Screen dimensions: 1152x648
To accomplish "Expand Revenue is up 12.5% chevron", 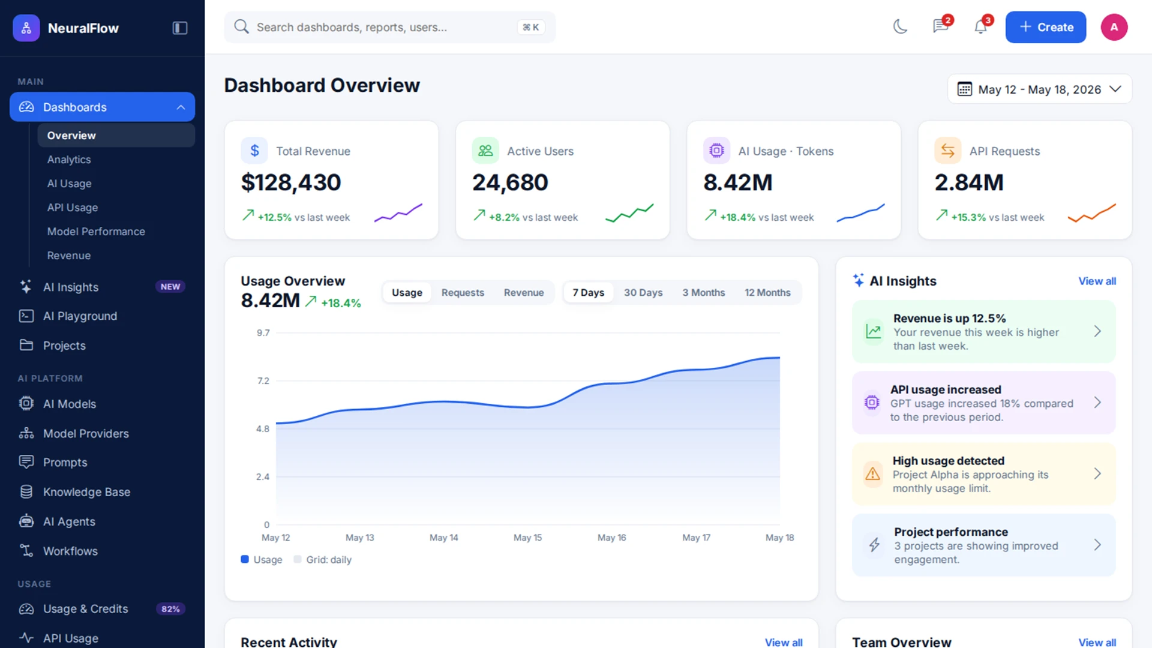I will 1097,331.
